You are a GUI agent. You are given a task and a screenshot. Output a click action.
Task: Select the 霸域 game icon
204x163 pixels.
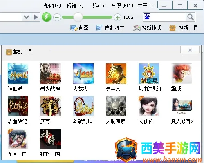pyautogui.click(x=182, y=74)
